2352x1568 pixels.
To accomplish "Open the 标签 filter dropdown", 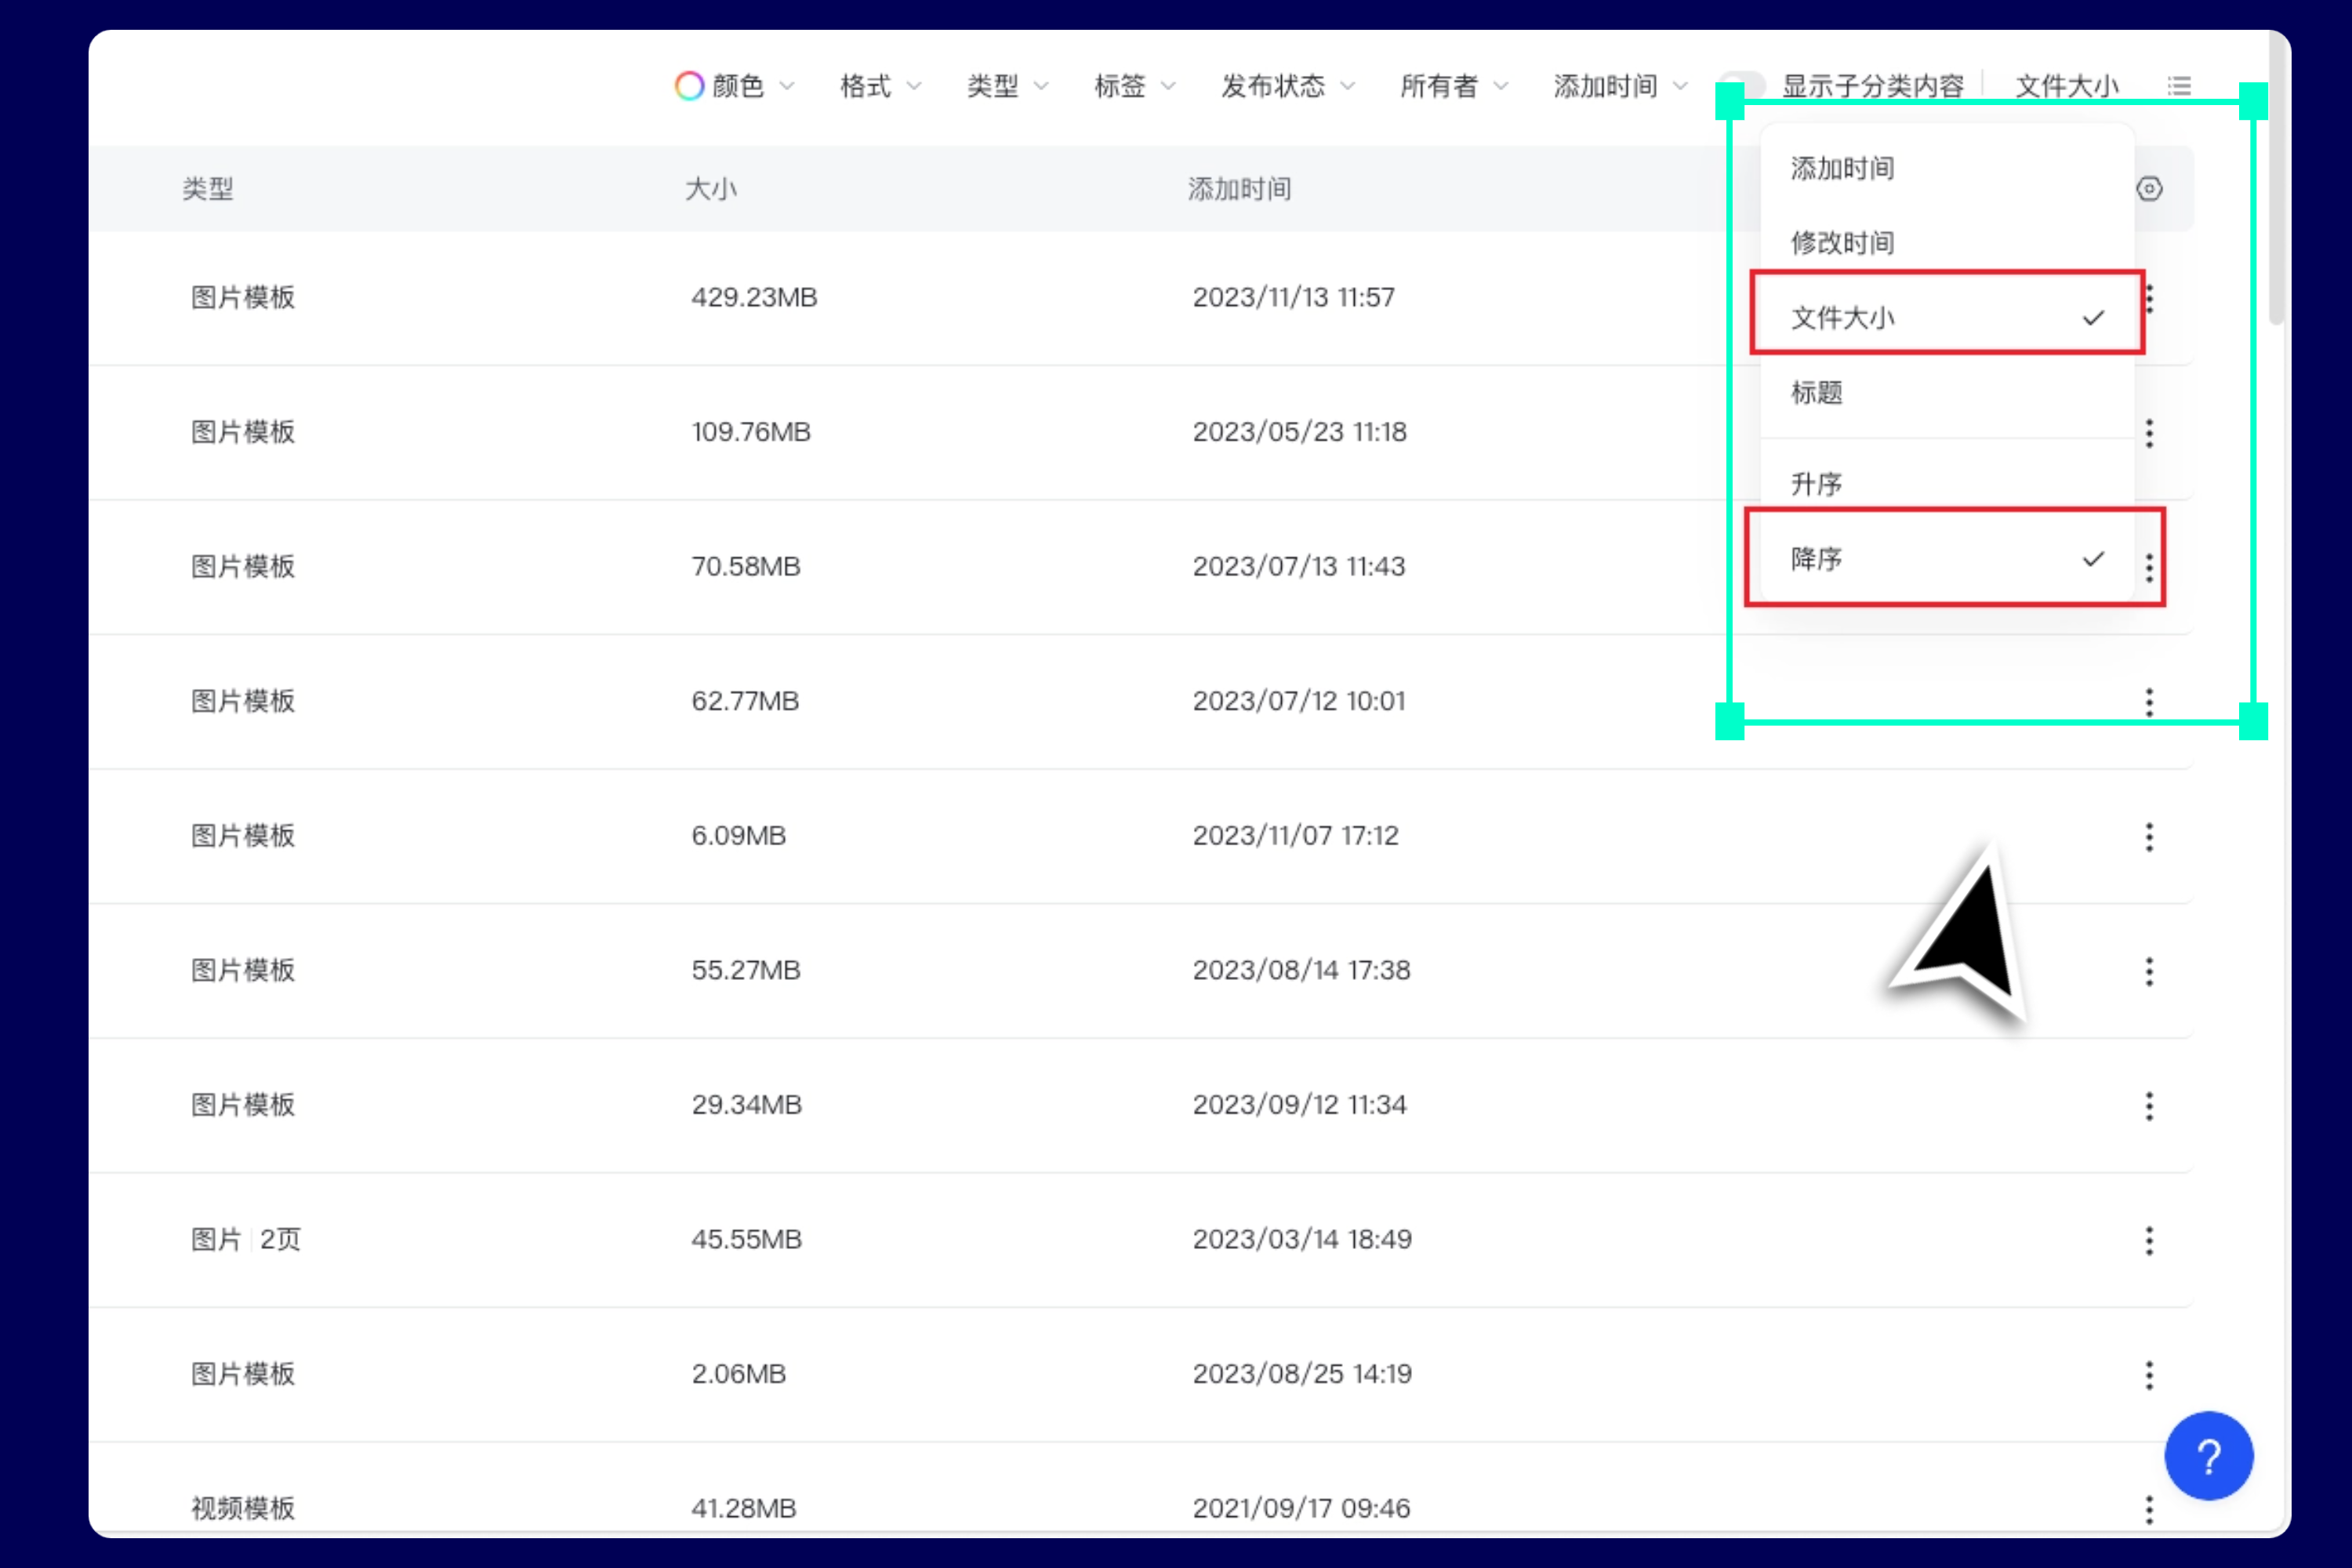I will [x=1134, y=86].
